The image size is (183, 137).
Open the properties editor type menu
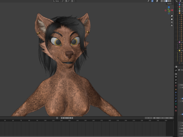pyautogui.click(x=177, y=67)
